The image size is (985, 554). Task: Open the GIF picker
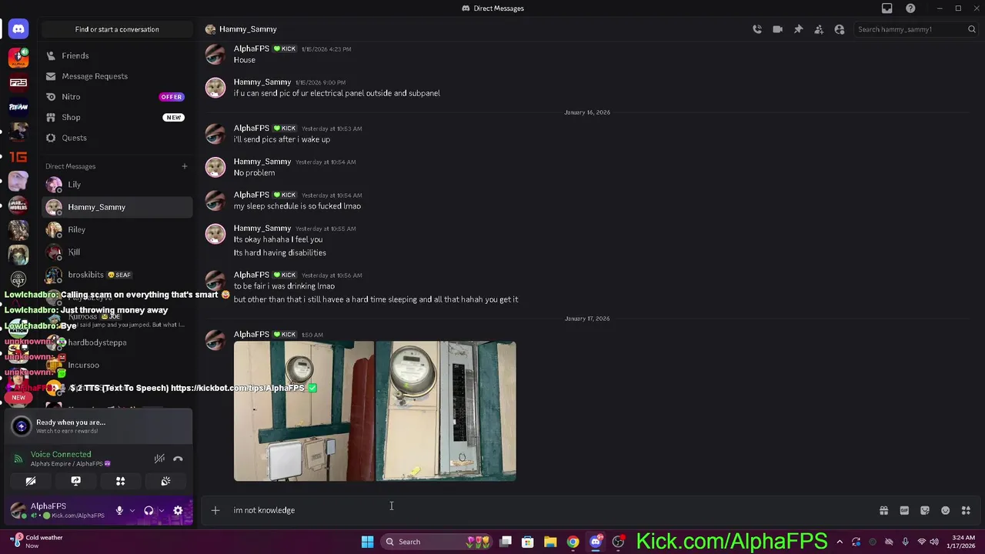(x=904, y=510)
